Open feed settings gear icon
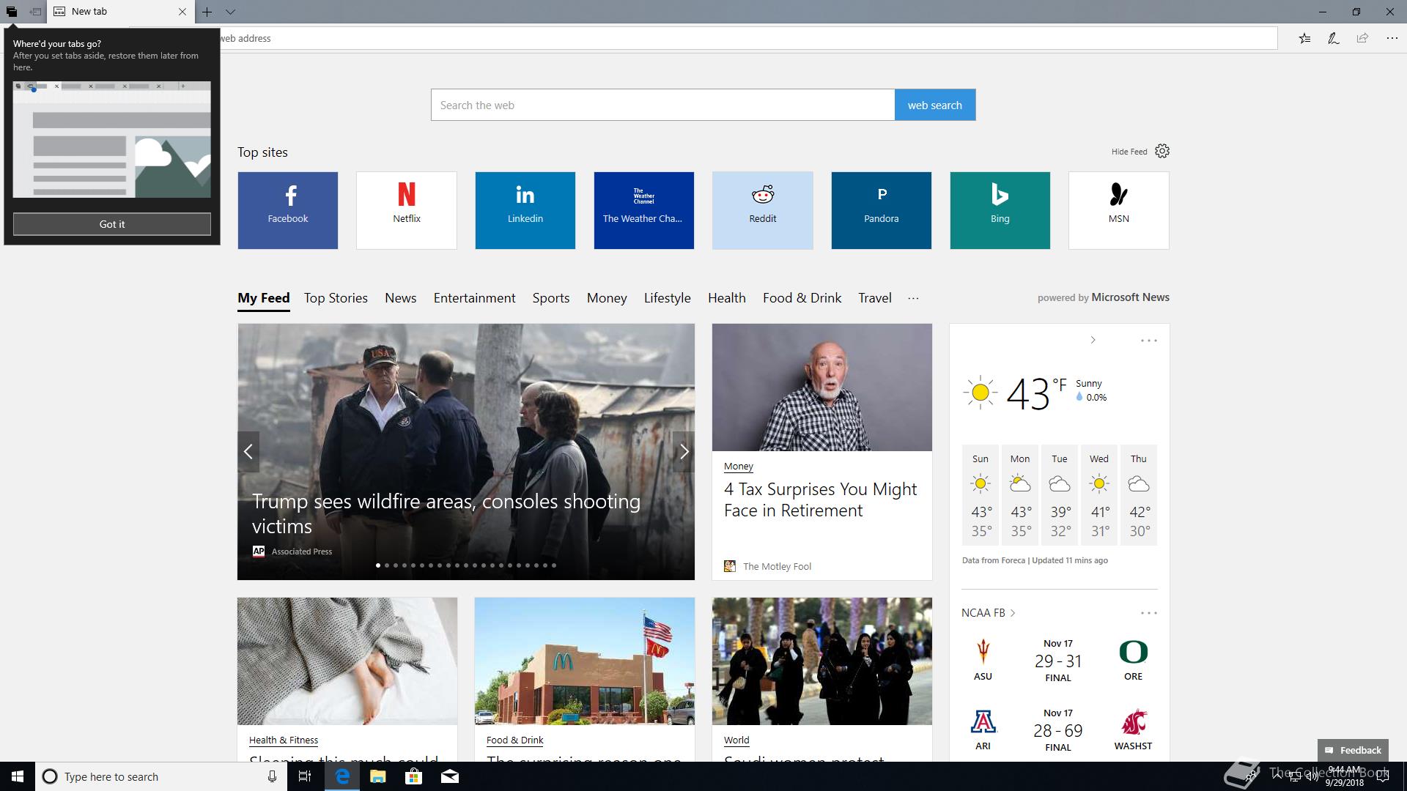Screen dimensions: 1407x791 1162,151
